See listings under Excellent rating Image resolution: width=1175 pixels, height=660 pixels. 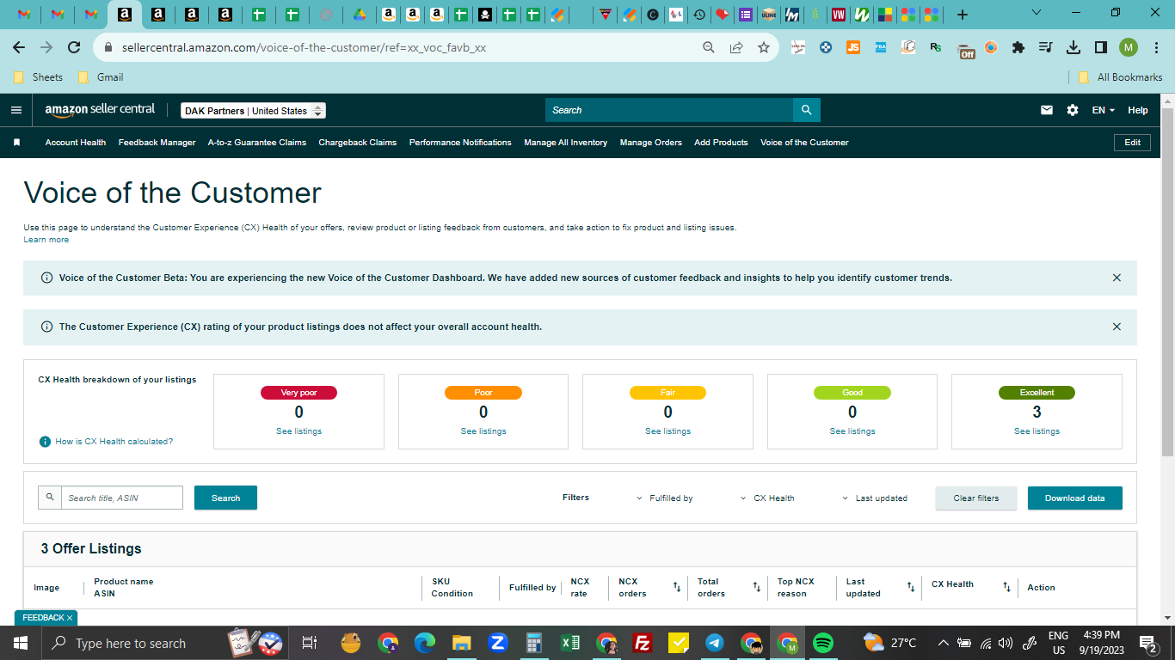click(x=1037, y=431)
